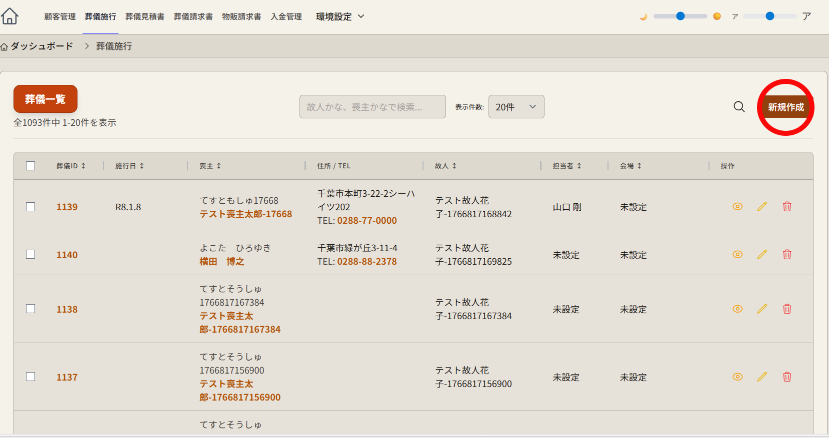The image size is (829, 438).
Task: Tick the checkbox for row 1137
Action: (30, 377)
